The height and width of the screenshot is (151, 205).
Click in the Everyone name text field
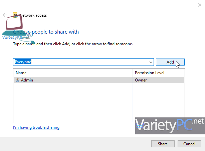pos(80,62)
